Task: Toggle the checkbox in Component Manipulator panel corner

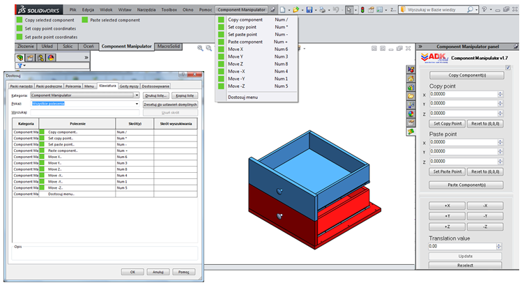Action: click(508, 68)
